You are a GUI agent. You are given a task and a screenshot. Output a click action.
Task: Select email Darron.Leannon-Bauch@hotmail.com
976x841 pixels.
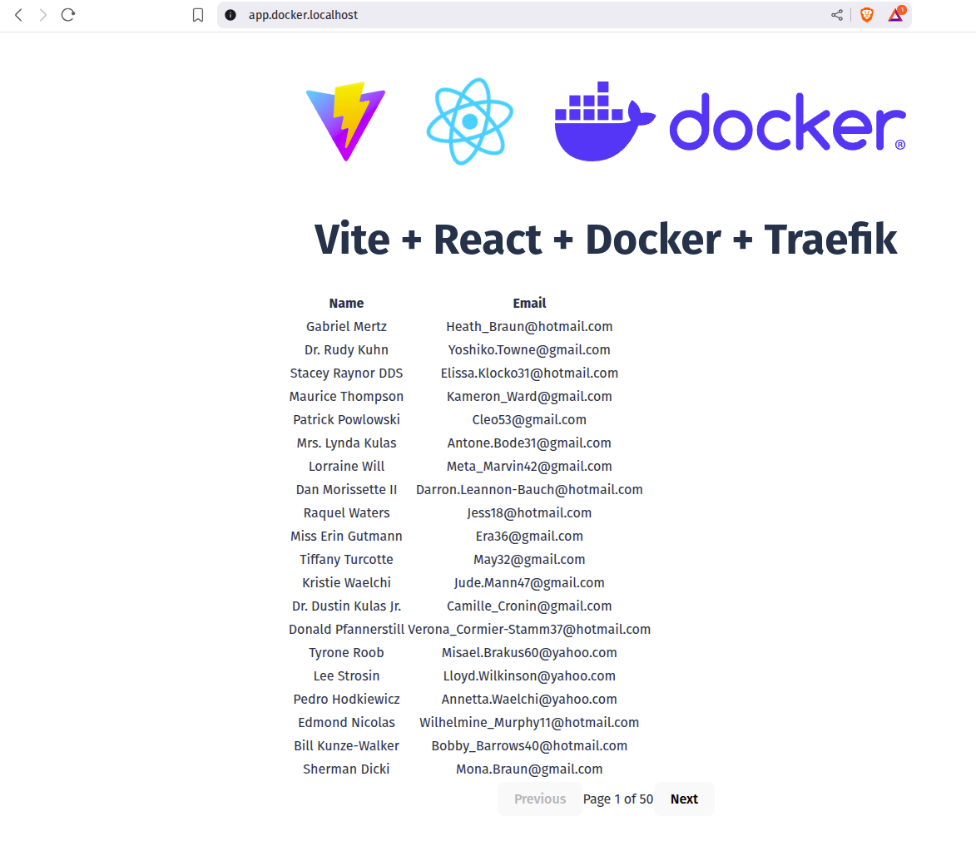click(x=529, y=489)
